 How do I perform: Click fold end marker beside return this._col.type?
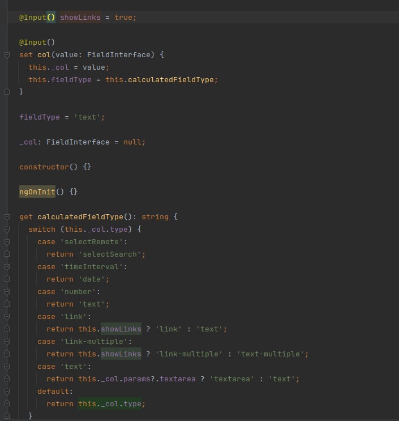[7, 403]
